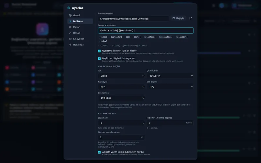Click the '0 = sınırsız.' hint text

[152, 128]
